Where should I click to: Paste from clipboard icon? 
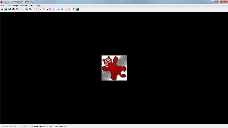30,9
